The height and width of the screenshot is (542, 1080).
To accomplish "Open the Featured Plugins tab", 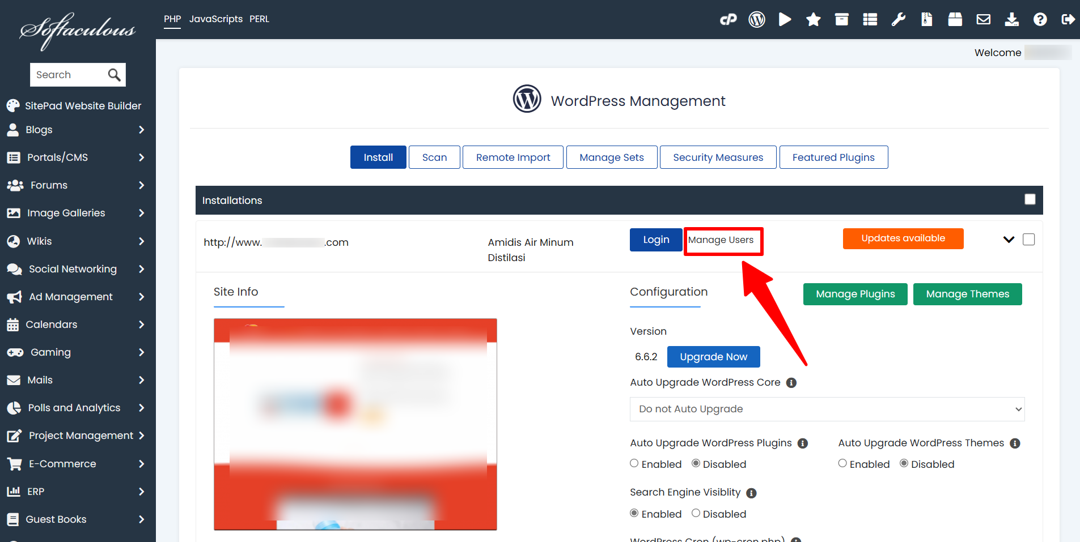I will click(833, 157).
